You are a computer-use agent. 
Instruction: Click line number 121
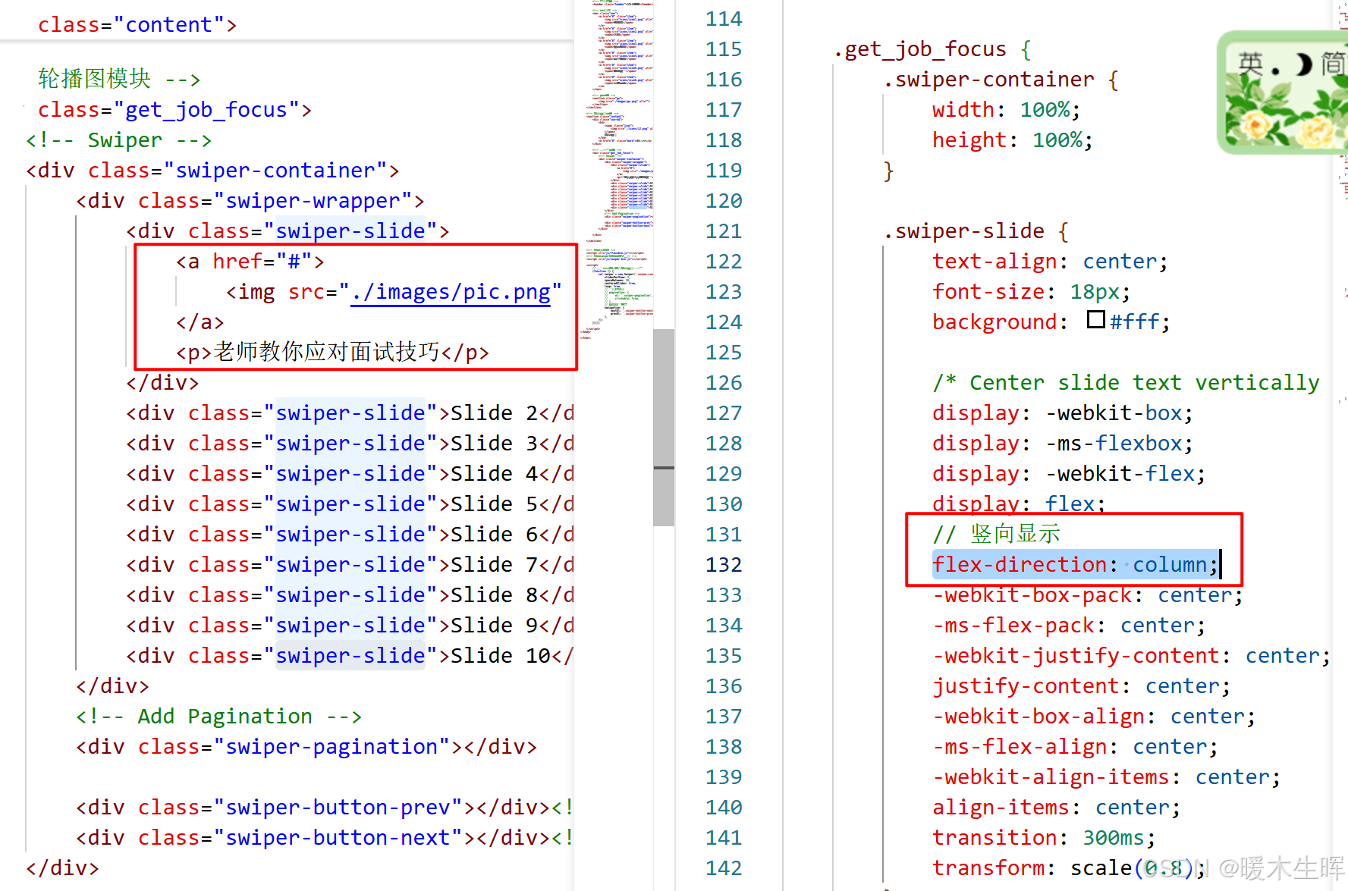[723, 231]
